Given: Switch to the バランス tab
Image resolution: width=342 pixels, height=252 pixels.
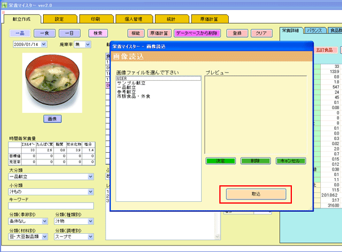Looking at the screenshot, I should pyautogui.click(x=315, y=30).
